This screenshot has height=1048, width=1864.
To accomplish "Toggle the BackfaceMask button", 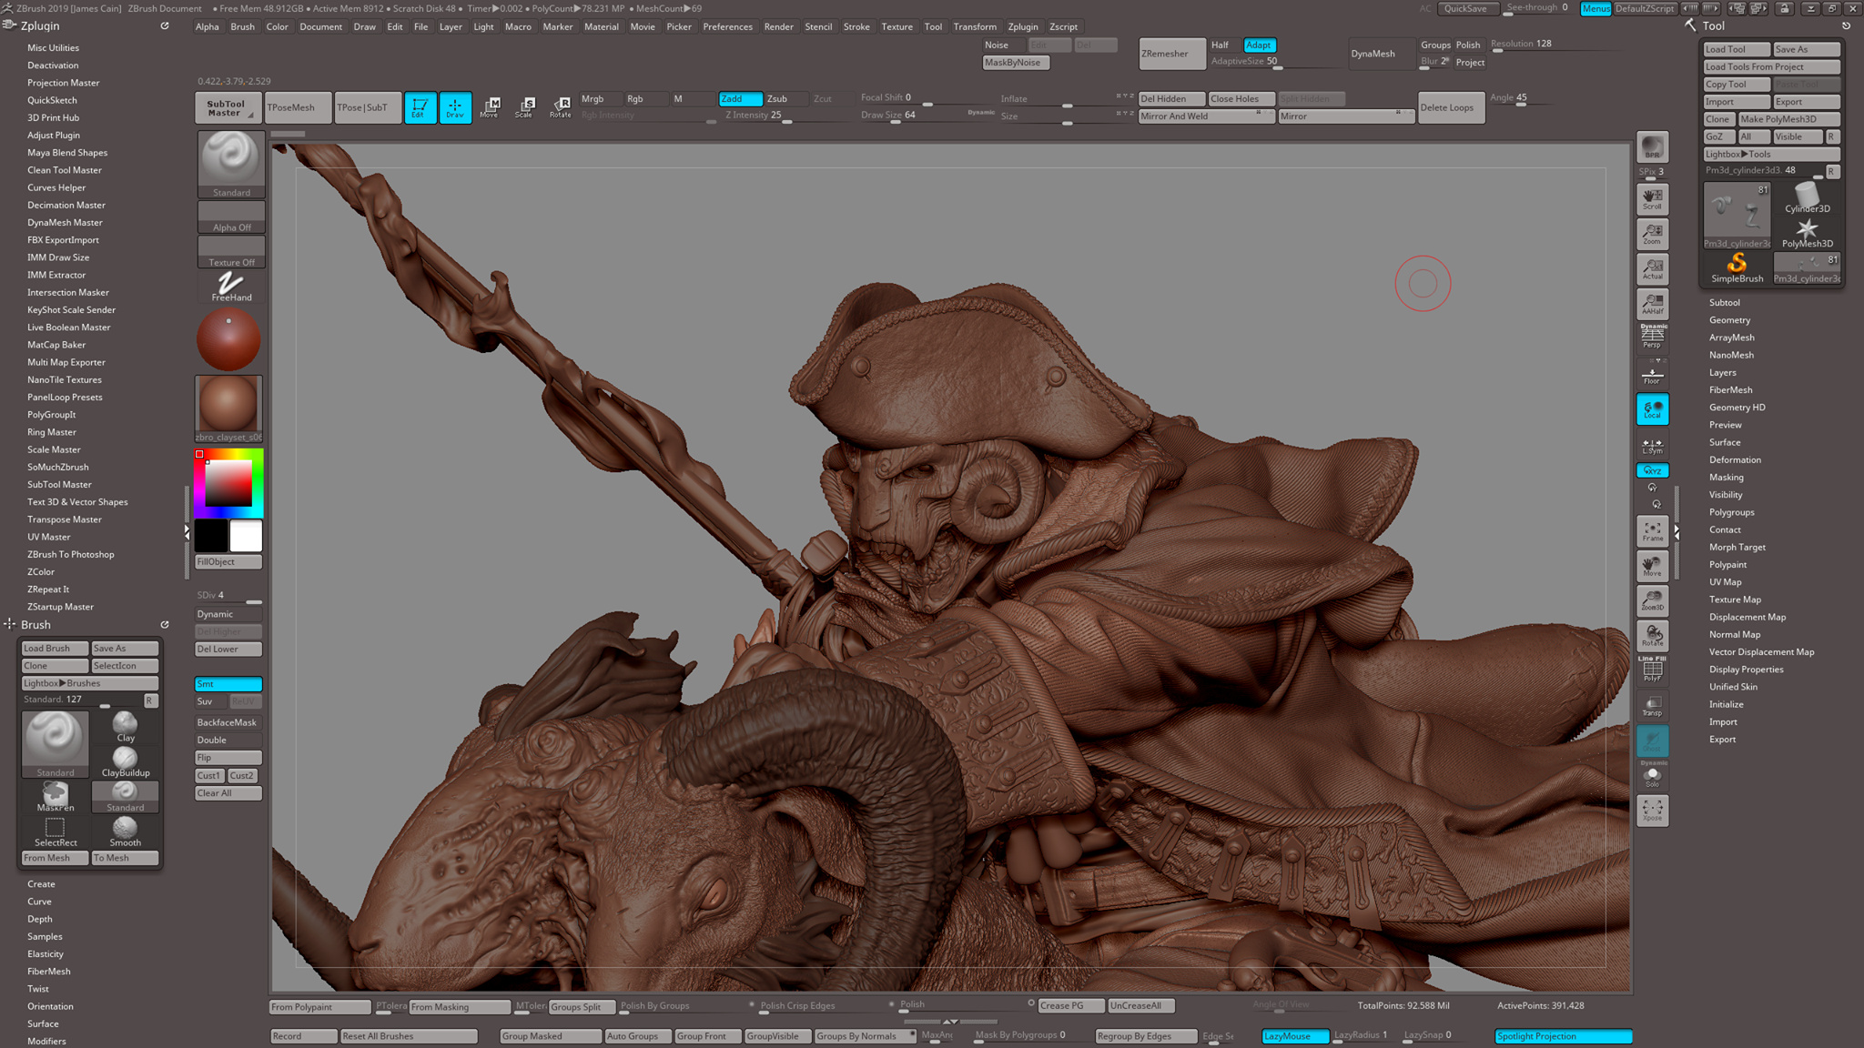I will click(x=228, y=722).
